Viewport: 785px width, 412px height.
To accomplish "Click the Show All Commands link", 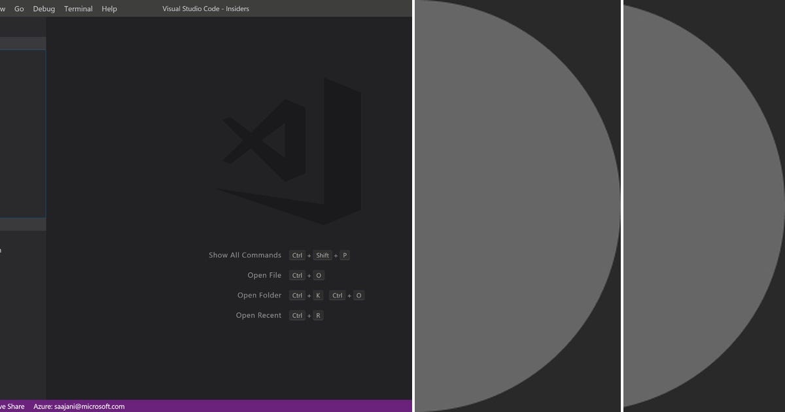I will (x=245, y=255).
